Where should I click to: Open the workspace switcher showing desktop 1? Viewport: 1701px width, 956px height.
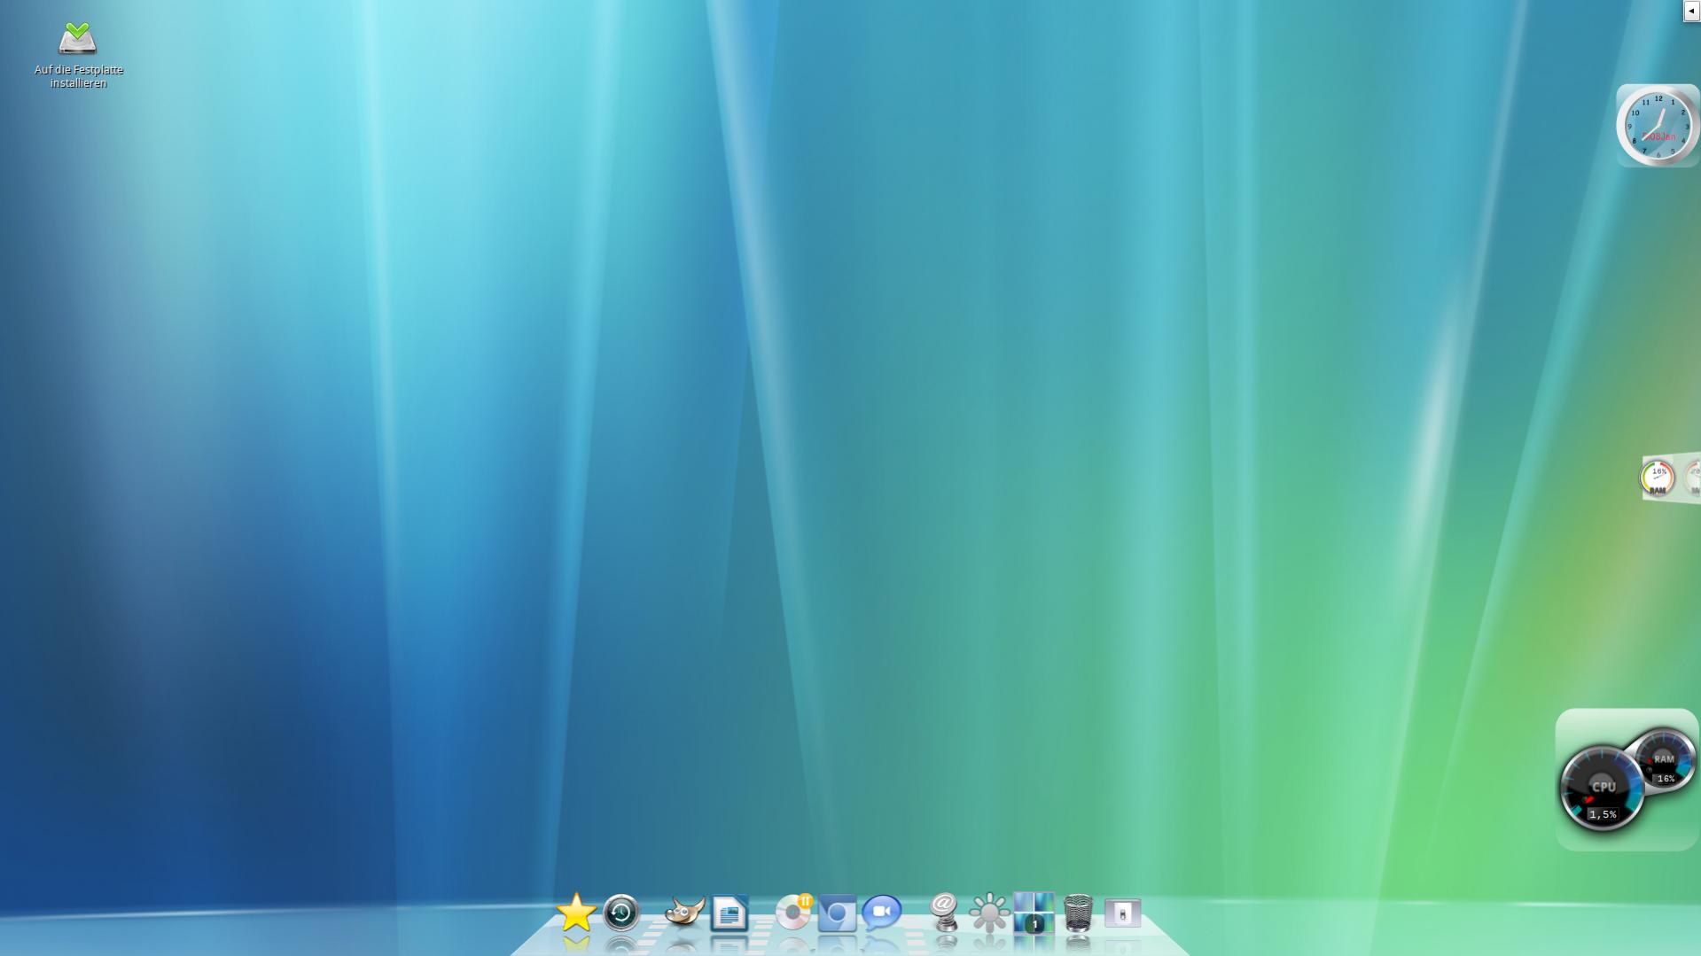(x=1034, y=913)
